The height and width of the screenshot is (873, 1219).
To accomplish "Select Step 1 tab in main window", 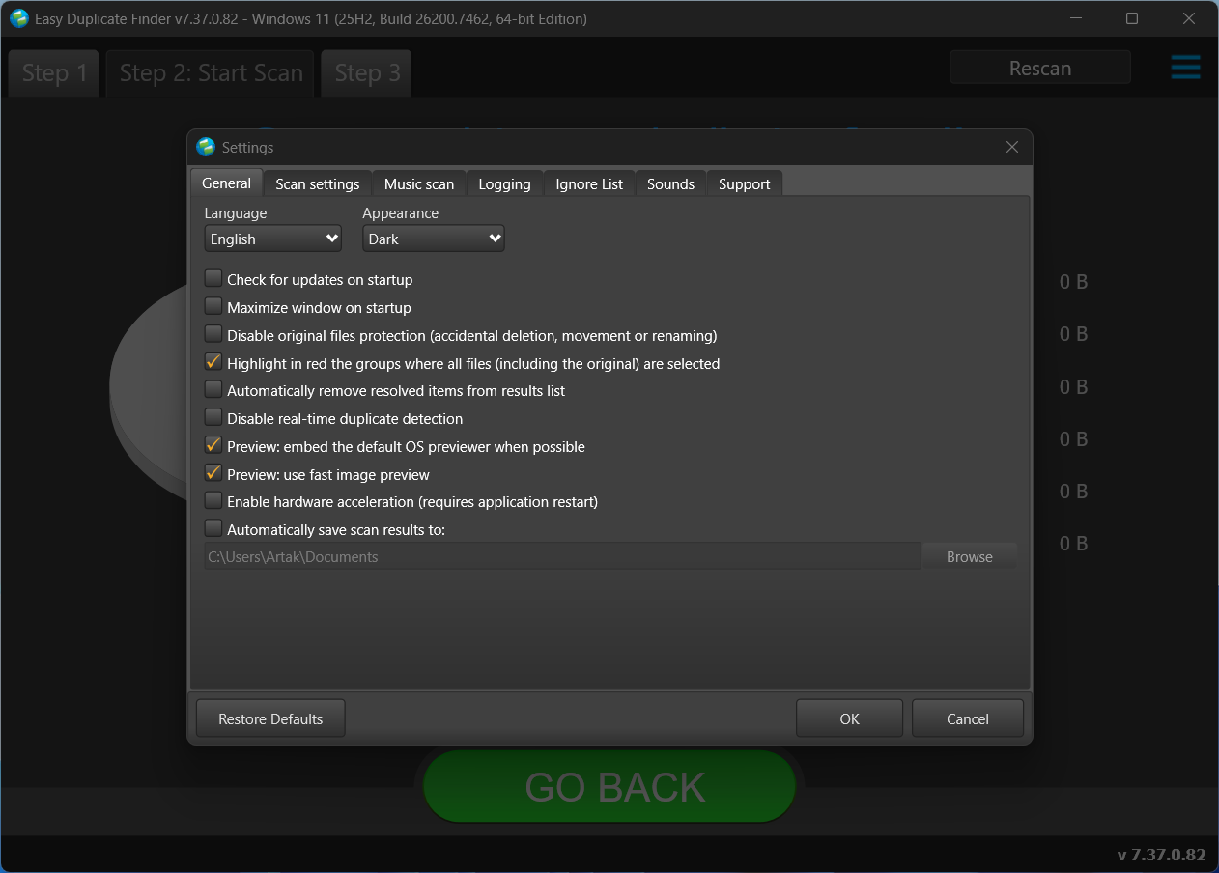I will point(54,73).
